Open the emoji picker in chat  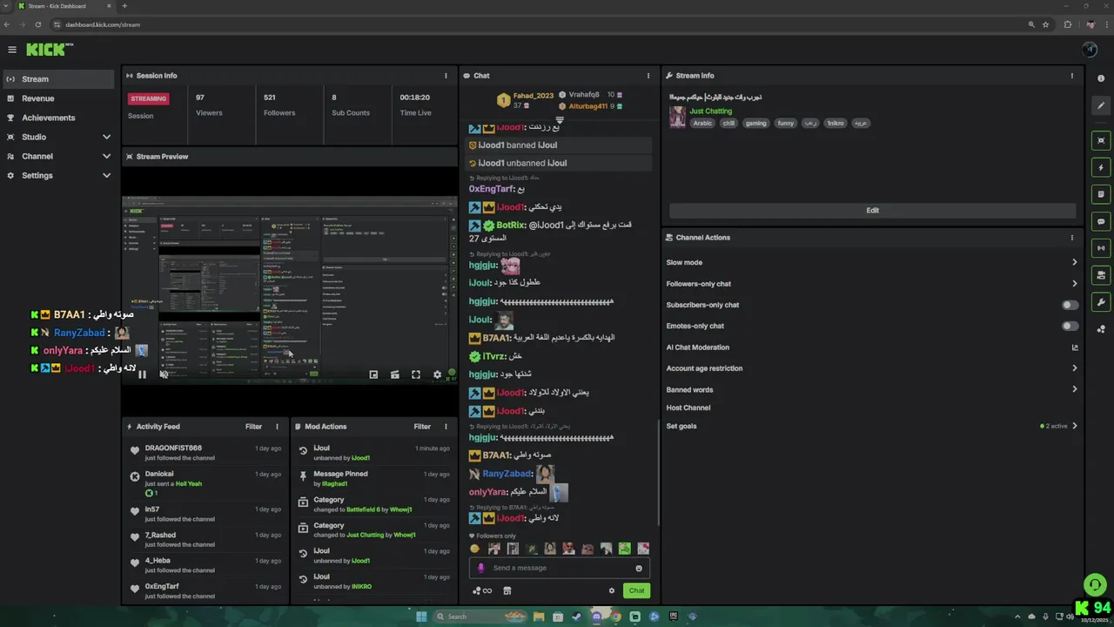pyautogui.click(x=639, y=568)
